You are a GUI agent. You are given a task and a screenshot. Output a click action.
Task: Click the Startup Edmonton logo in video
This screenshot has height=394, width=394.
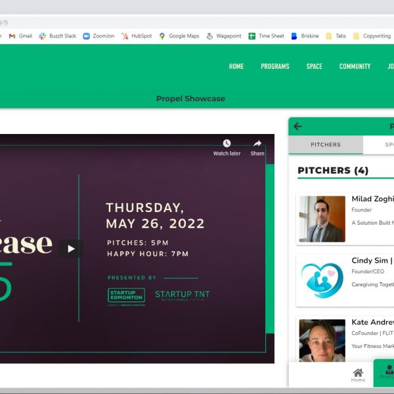[x=126, y=295]
